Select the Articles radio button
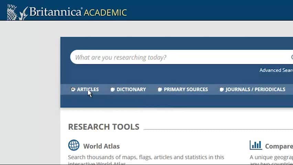The width and height of the screenshot is (293, 165). (73, 89)
